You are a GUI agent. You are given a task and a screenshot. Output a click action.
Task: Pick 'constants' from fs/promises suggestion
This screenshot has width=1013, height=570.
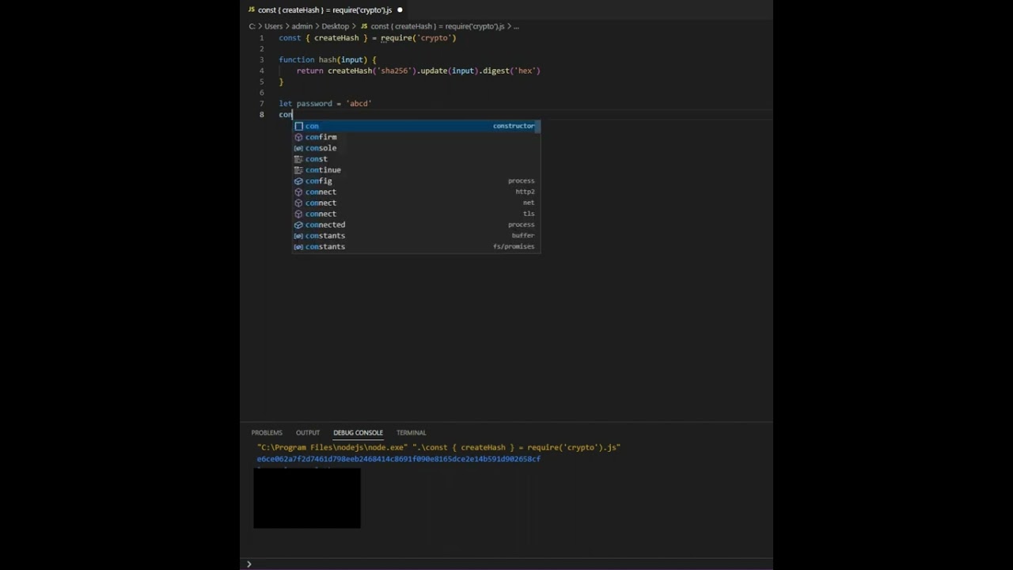coord(325,246)
